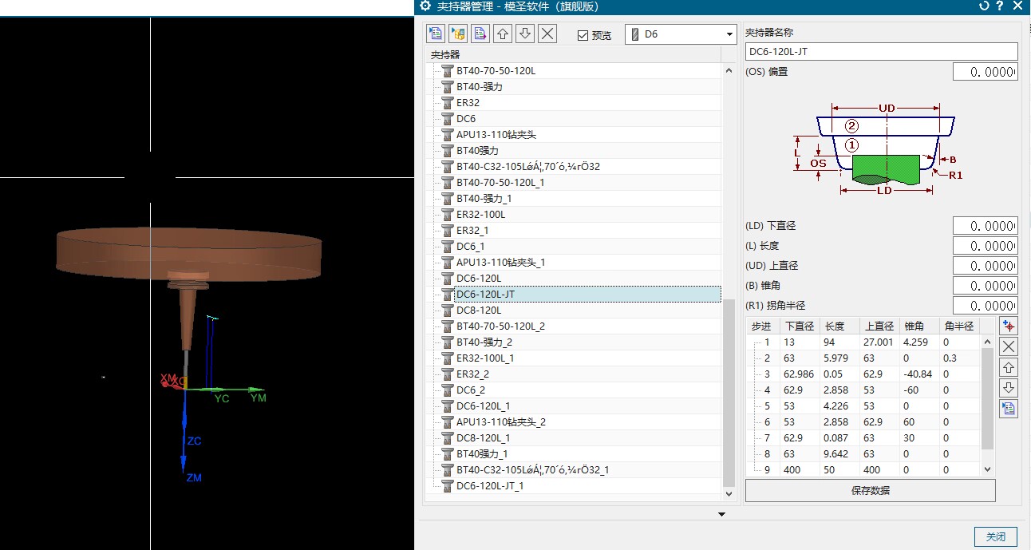Select holder ER32_2 in list
The image size is (1031, 550).
[472, 374]
